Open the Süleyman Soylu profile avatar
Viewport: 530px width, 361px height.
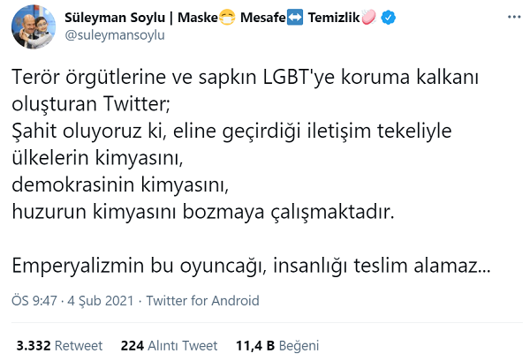click(x=34, y=26)
